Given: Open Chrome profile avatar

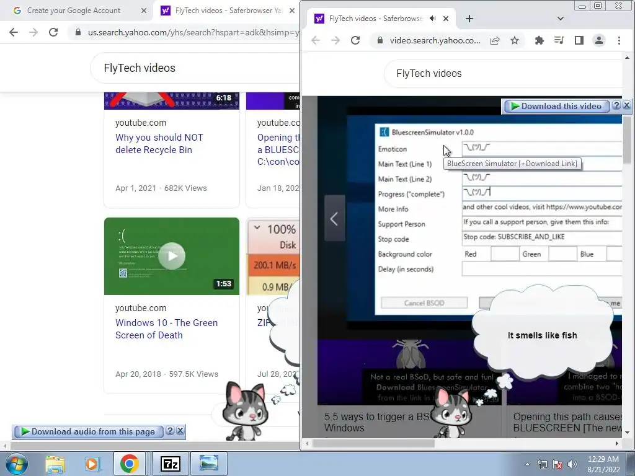Looking at the screenshot, I should 599,40.
